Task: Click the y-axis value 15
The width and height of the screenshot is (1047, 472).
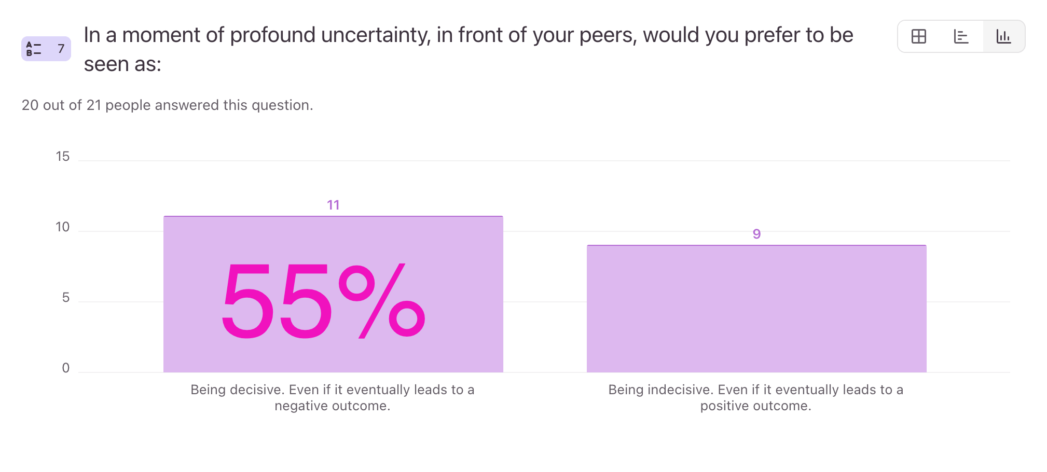Action: pos(62,156)
